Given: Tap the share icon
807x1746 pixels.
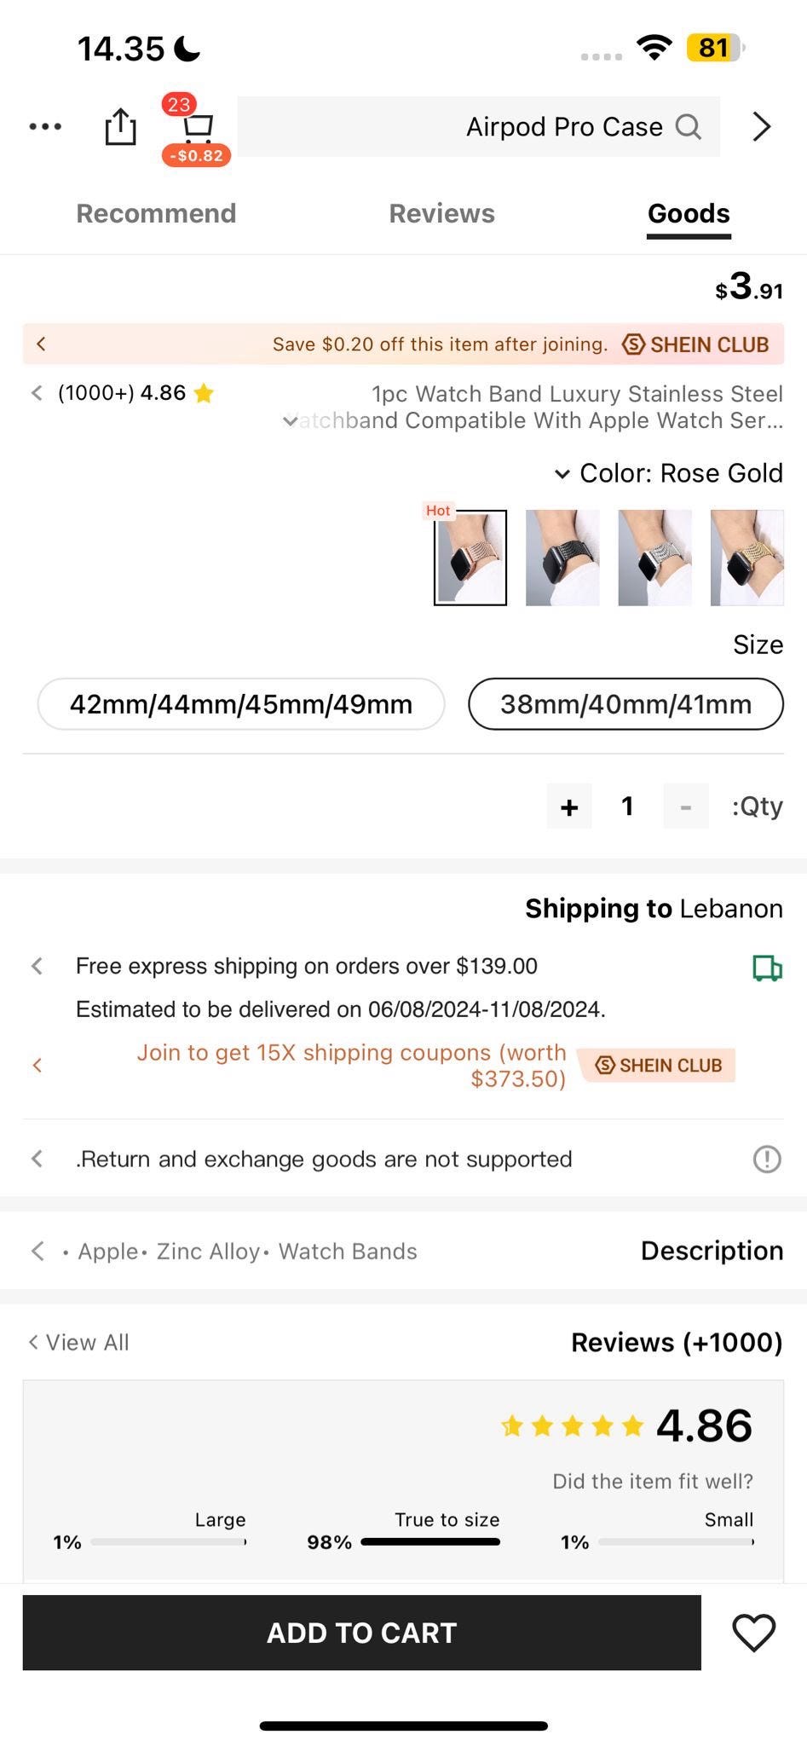Looking at the screenshot, I should pos(120,127).
